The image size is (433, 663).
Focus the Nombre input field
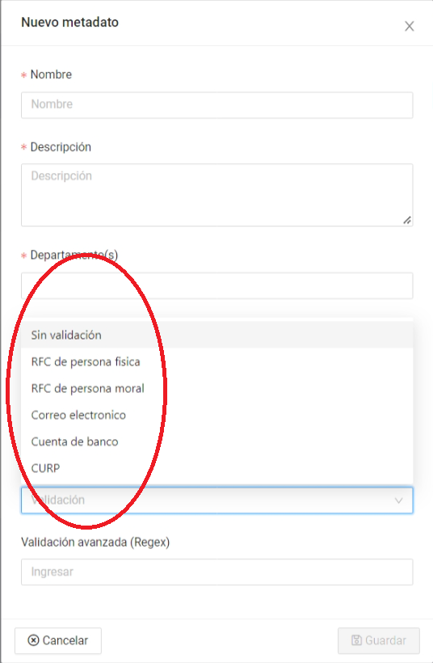click(x=216, y=105)
